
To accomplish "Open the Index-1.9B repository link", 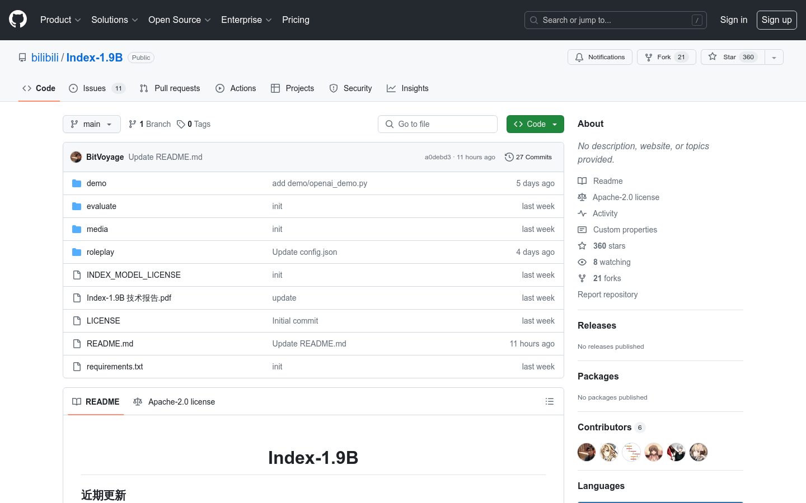I will click(95, 58).
